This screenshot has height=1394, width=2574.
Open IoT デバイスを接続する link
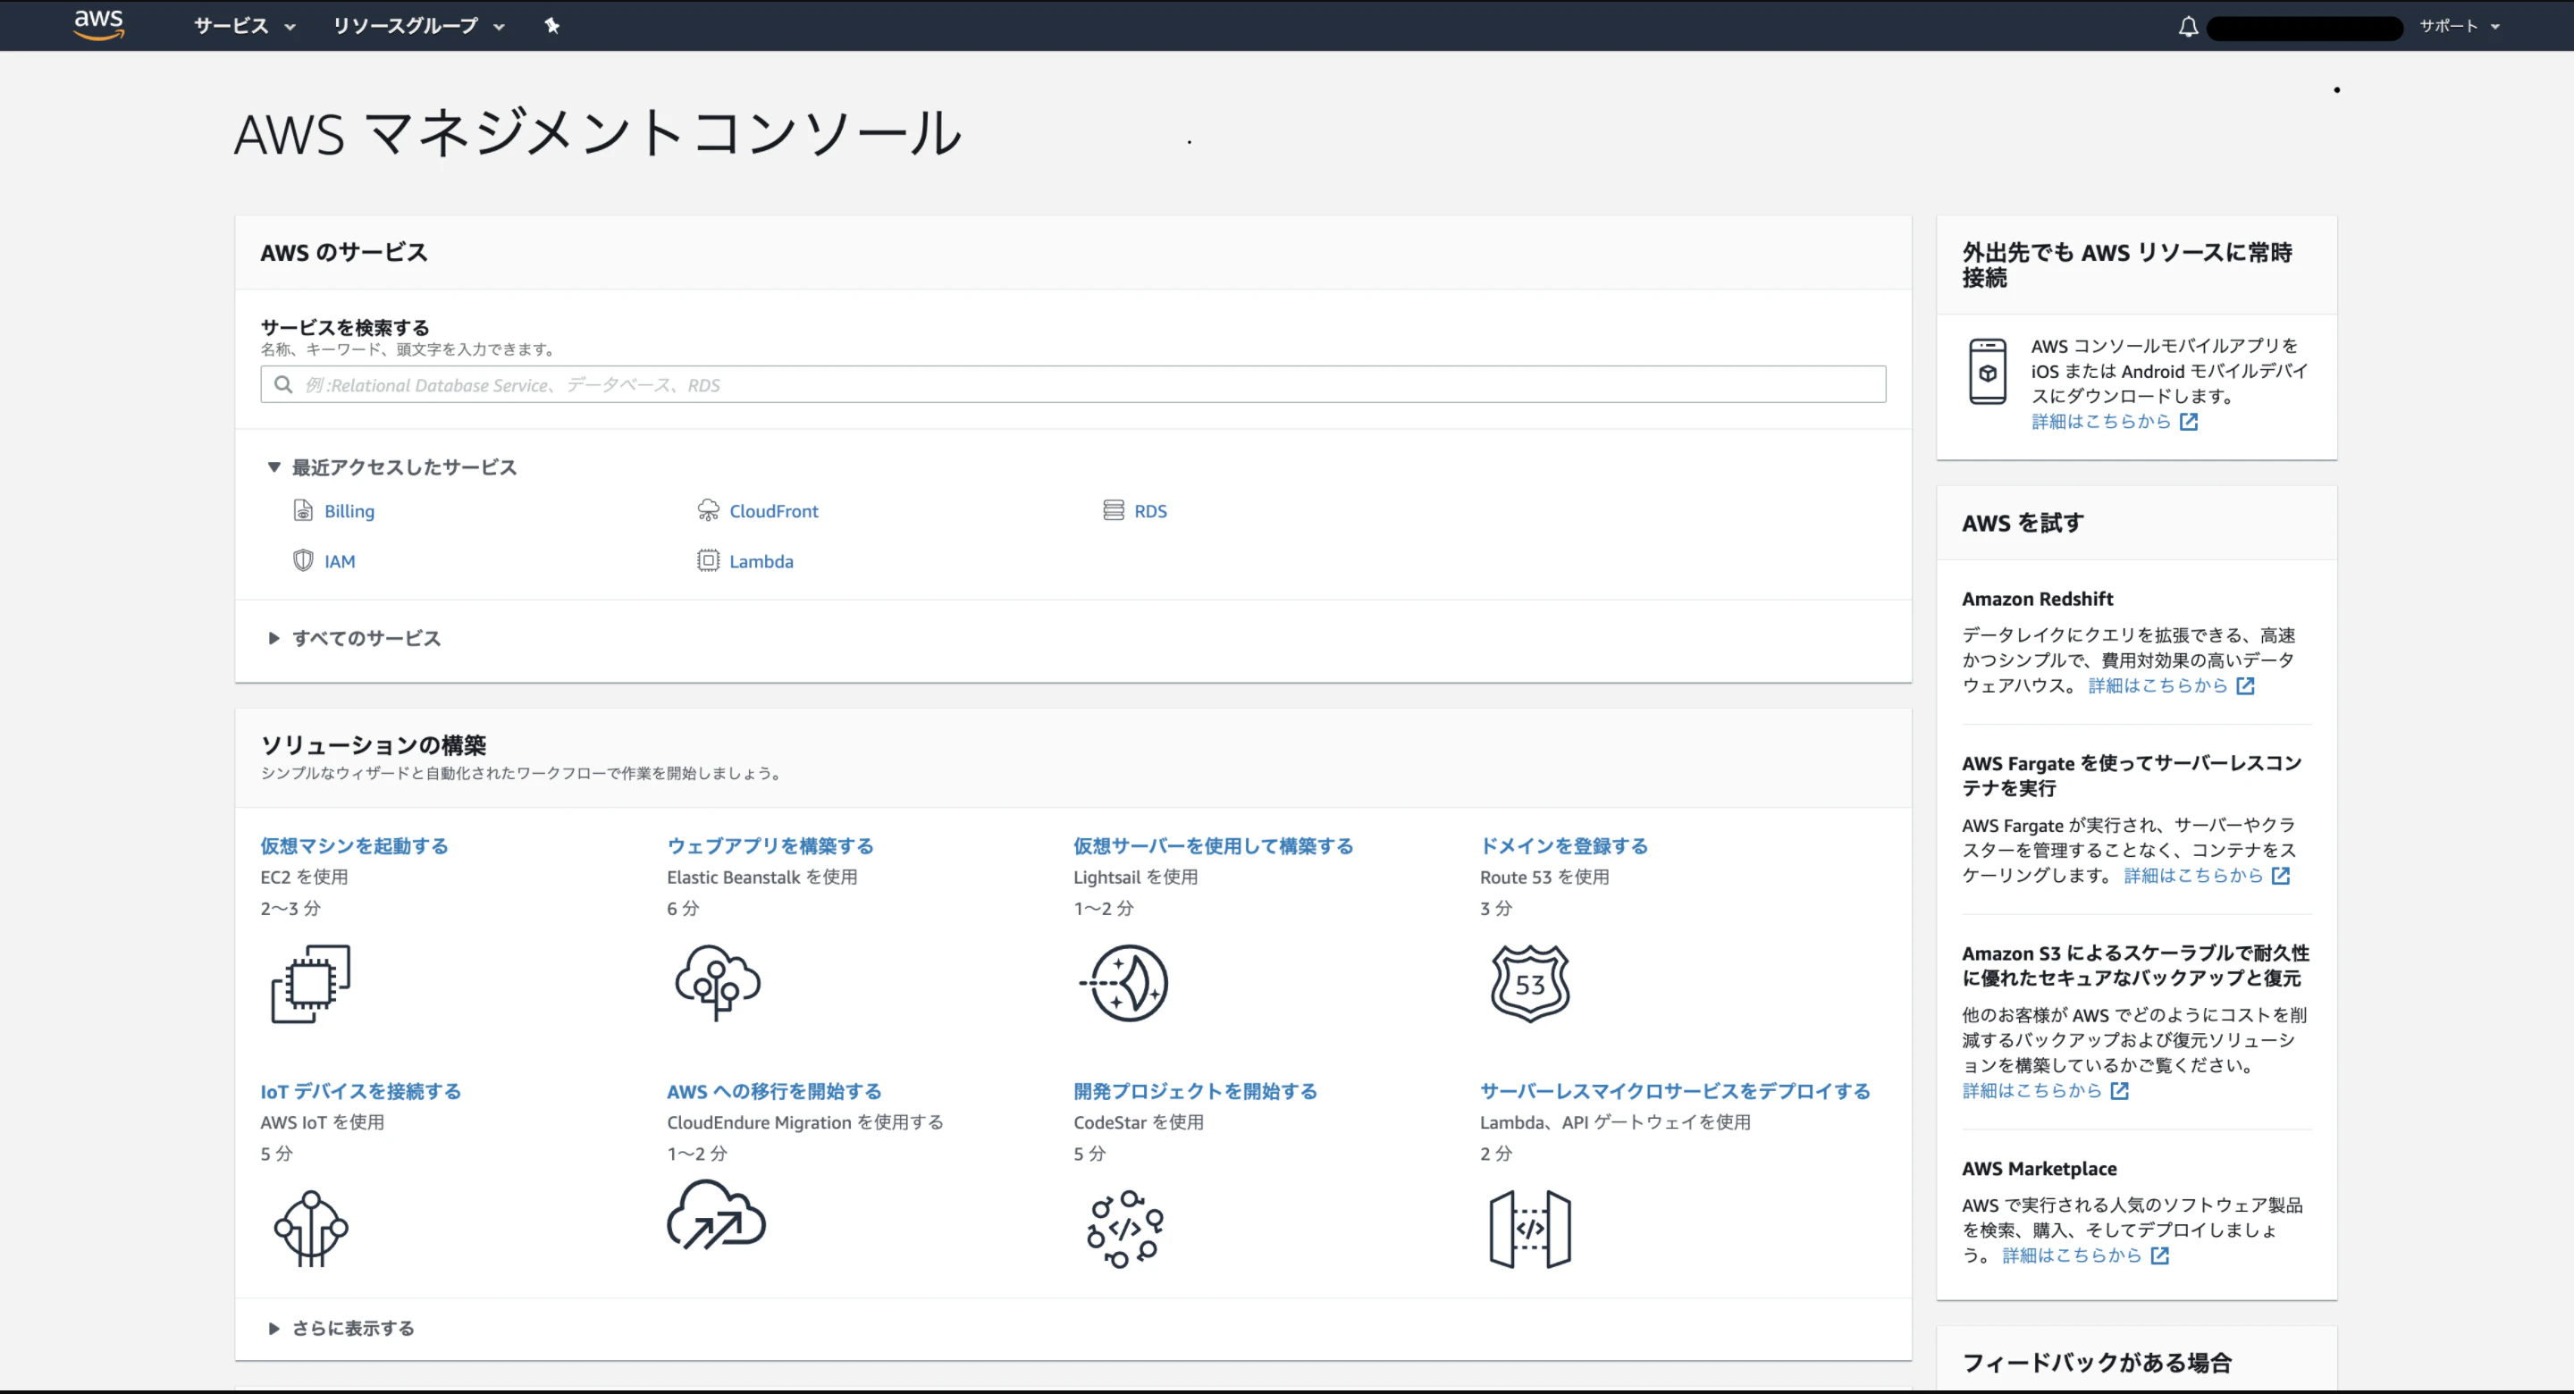(x=361, y=1090)
